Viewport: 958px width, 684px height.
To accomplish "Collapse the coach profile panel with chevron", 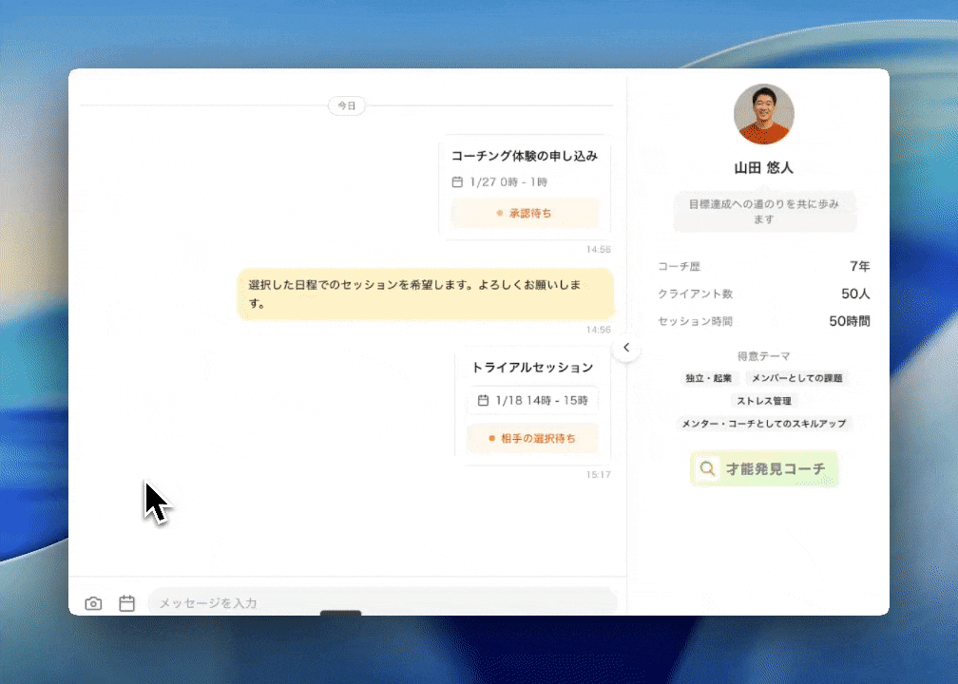I will tap(626, 348).
